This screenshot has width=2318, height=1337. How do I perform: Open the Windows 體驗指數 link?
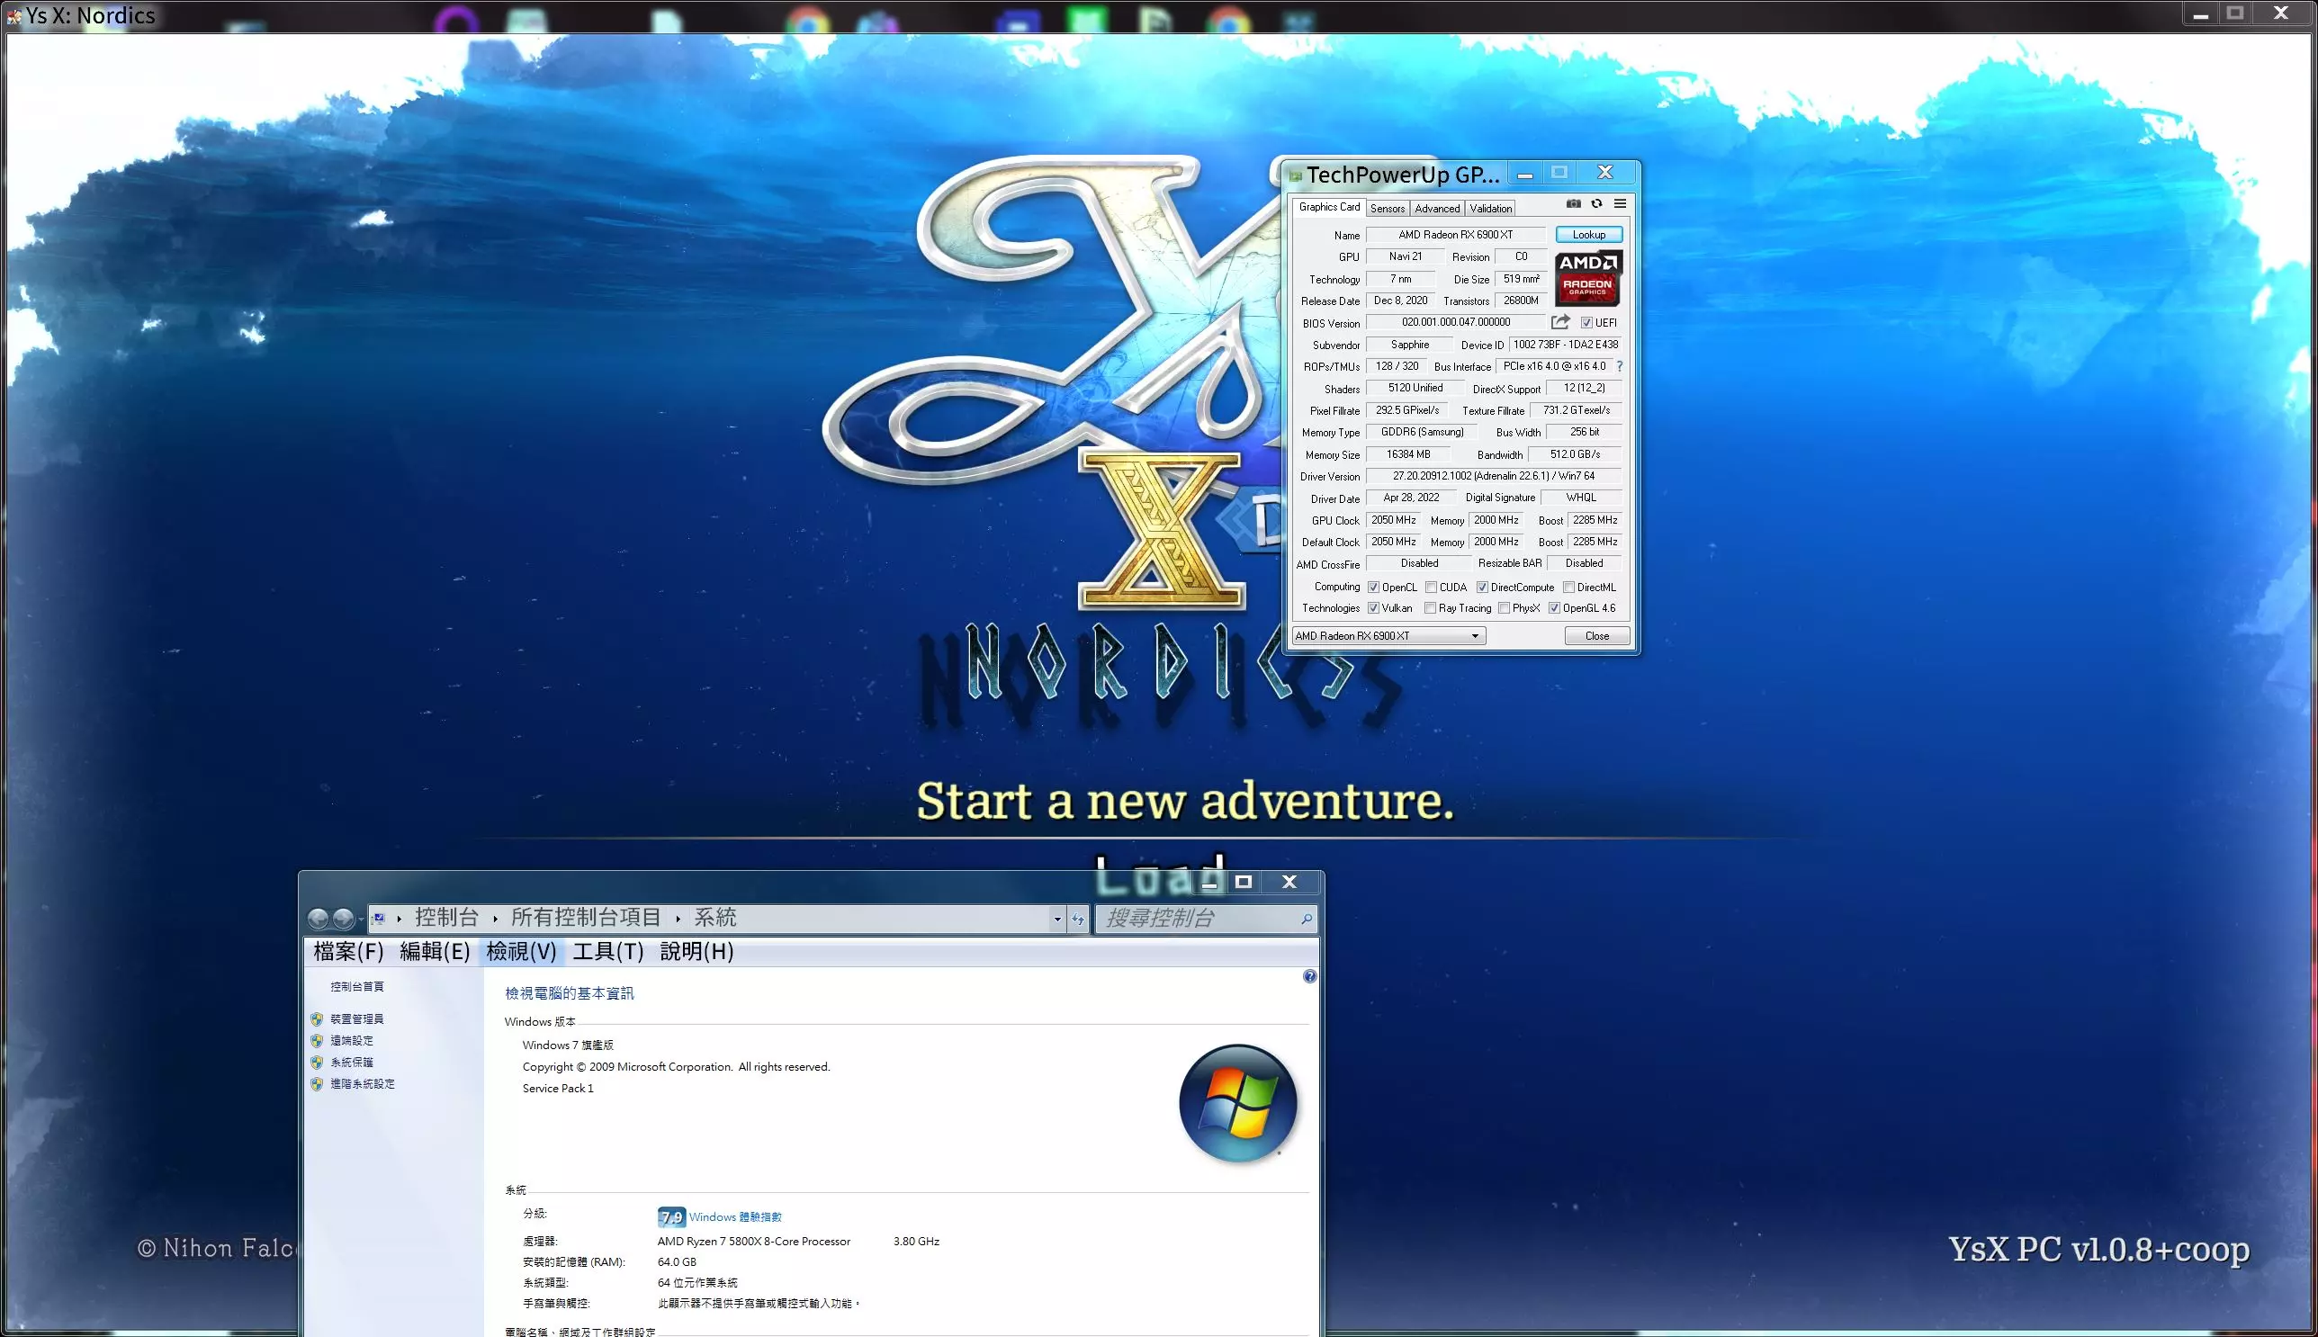click(x=734, y=1216)
